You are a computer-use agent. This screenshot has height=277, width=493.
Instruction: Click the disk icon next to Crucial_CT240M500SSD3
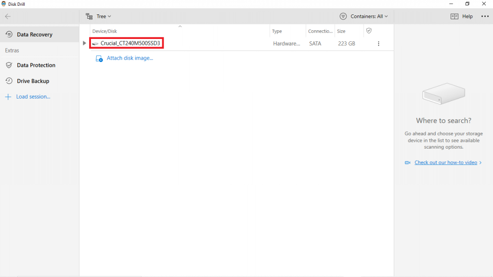point(95,43)
